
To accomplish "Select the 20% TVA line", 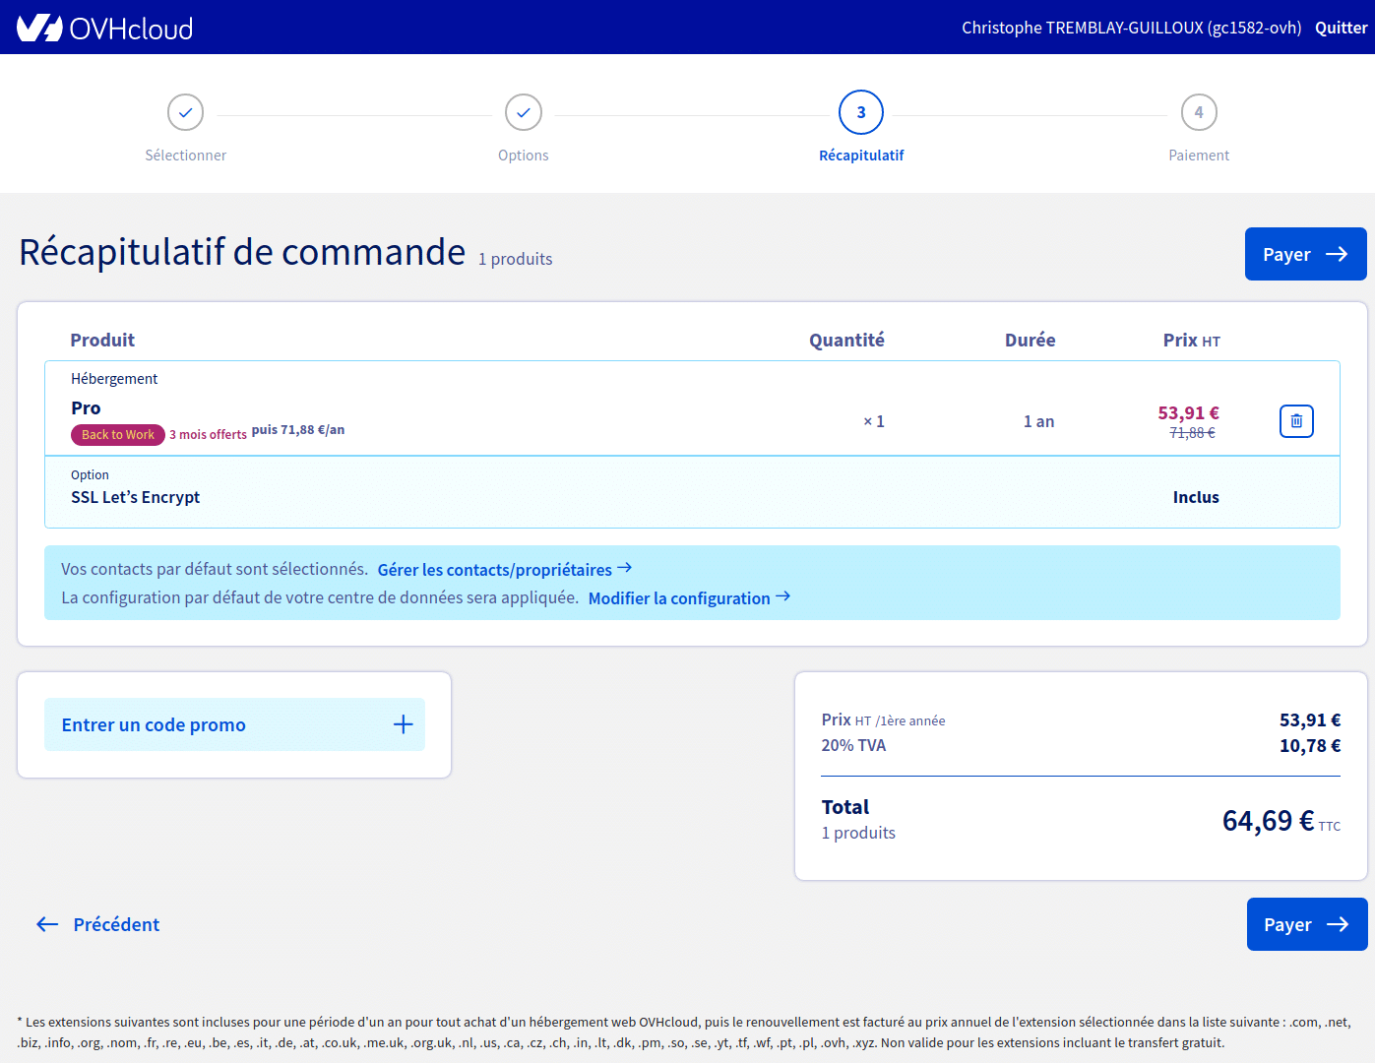I will 1081,745.
